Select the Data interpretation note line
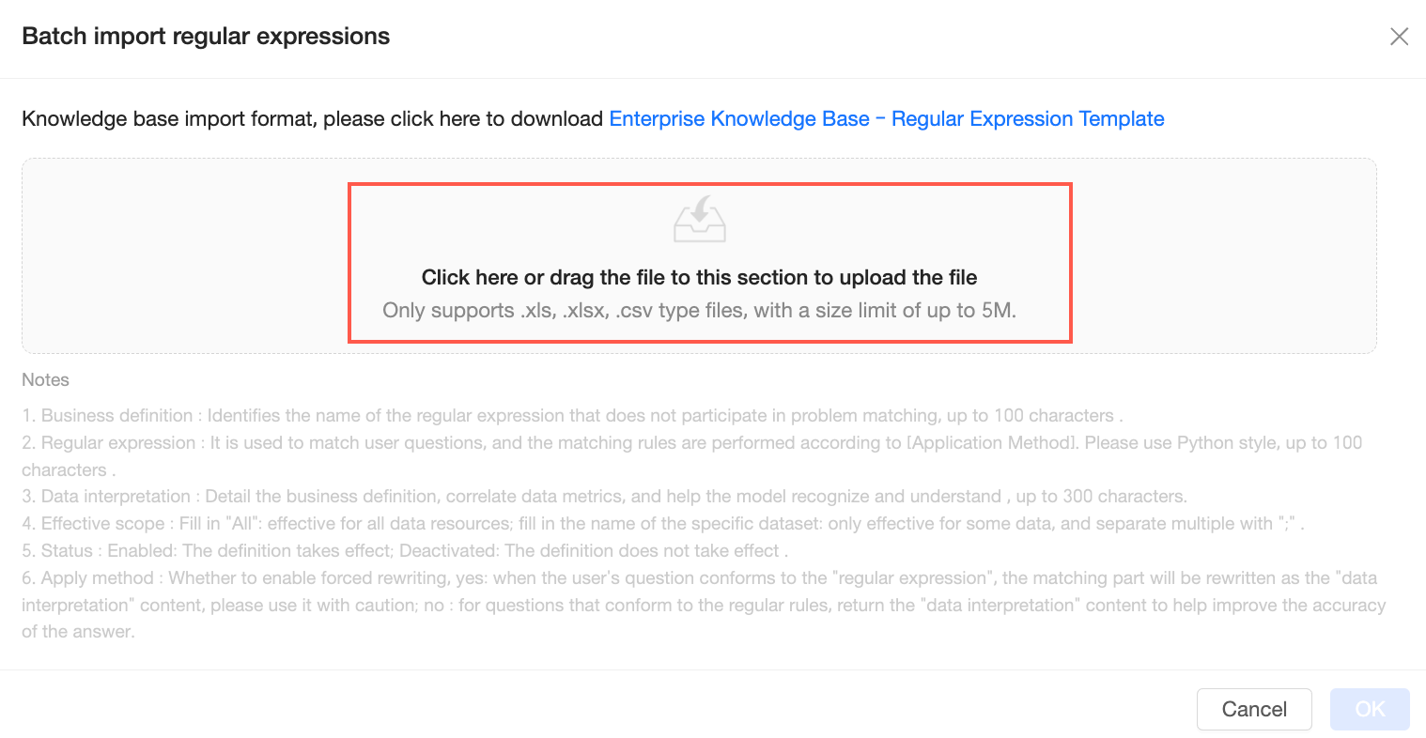The width and height of the screenshot is (1426, 738). (604, 497)
